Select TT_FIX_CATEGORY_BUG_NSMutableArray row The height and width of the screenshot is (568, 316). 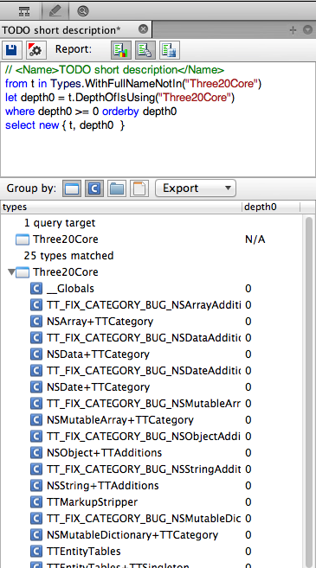coord(152,404)
